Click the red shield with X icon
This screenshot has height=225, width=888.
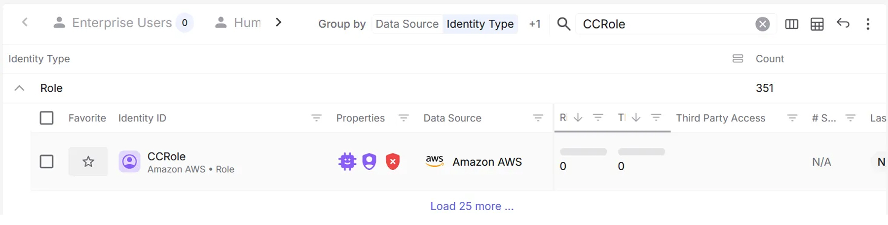click(393, 161)
